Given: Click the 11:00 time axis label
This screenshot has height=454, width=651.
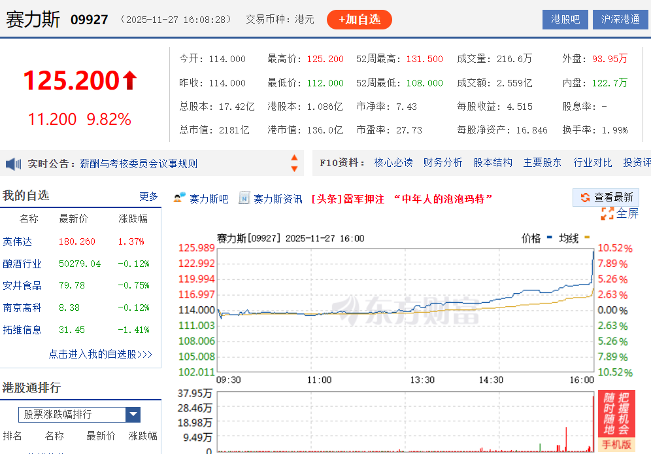Looking at the screenshot, I should point(319,379).
